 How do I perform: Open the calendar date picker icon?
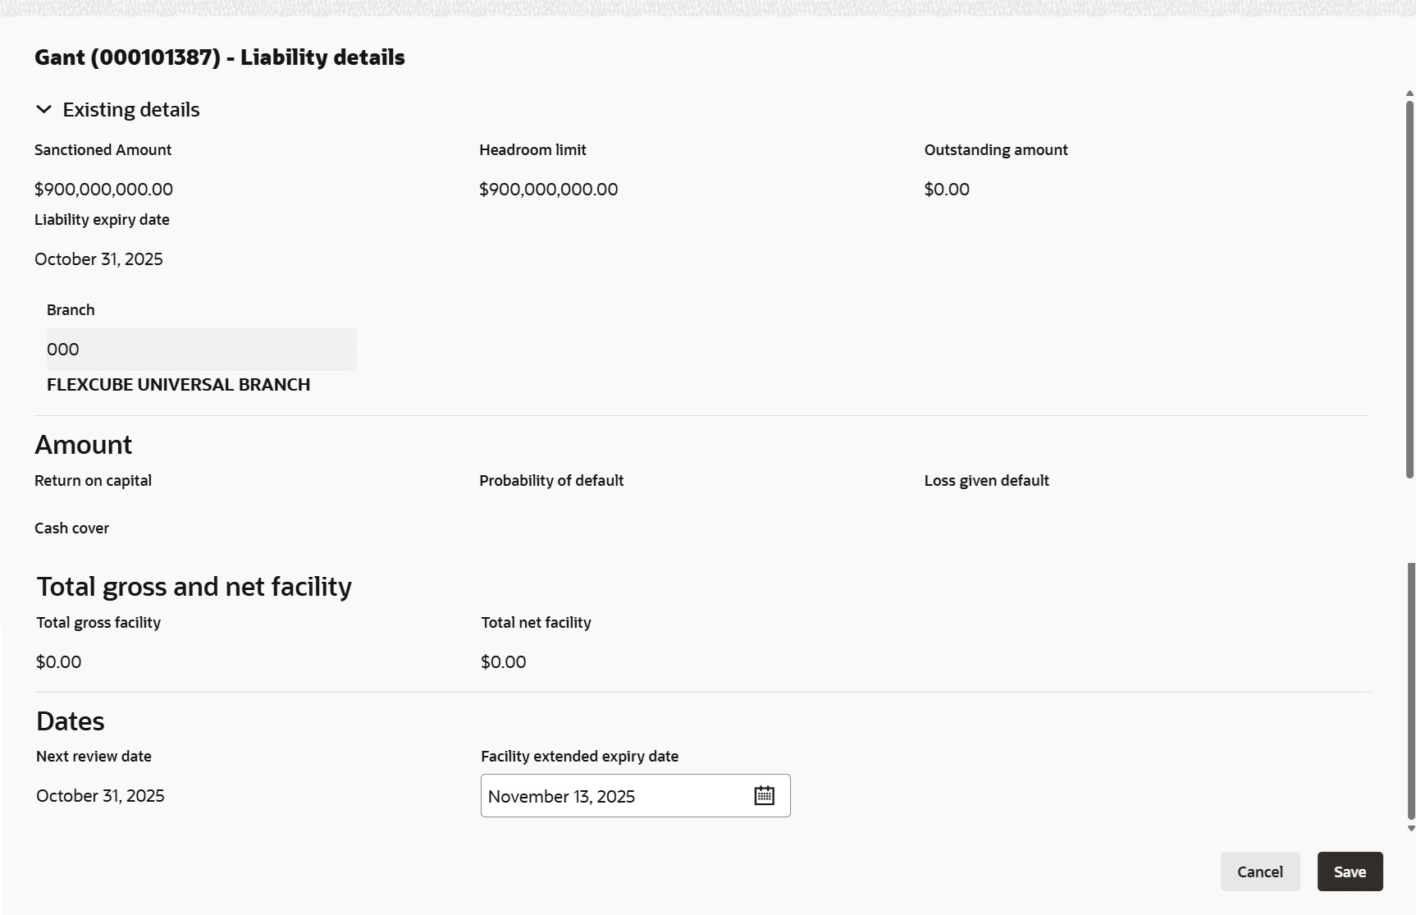tap(764, 795)
